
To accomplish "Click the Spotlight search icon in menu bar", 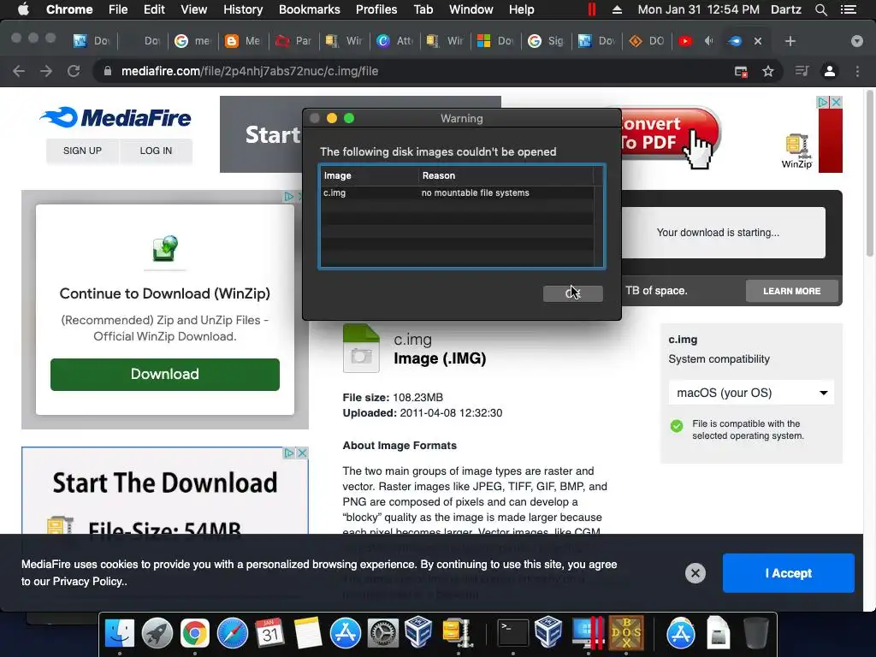I will pos(820,9).
